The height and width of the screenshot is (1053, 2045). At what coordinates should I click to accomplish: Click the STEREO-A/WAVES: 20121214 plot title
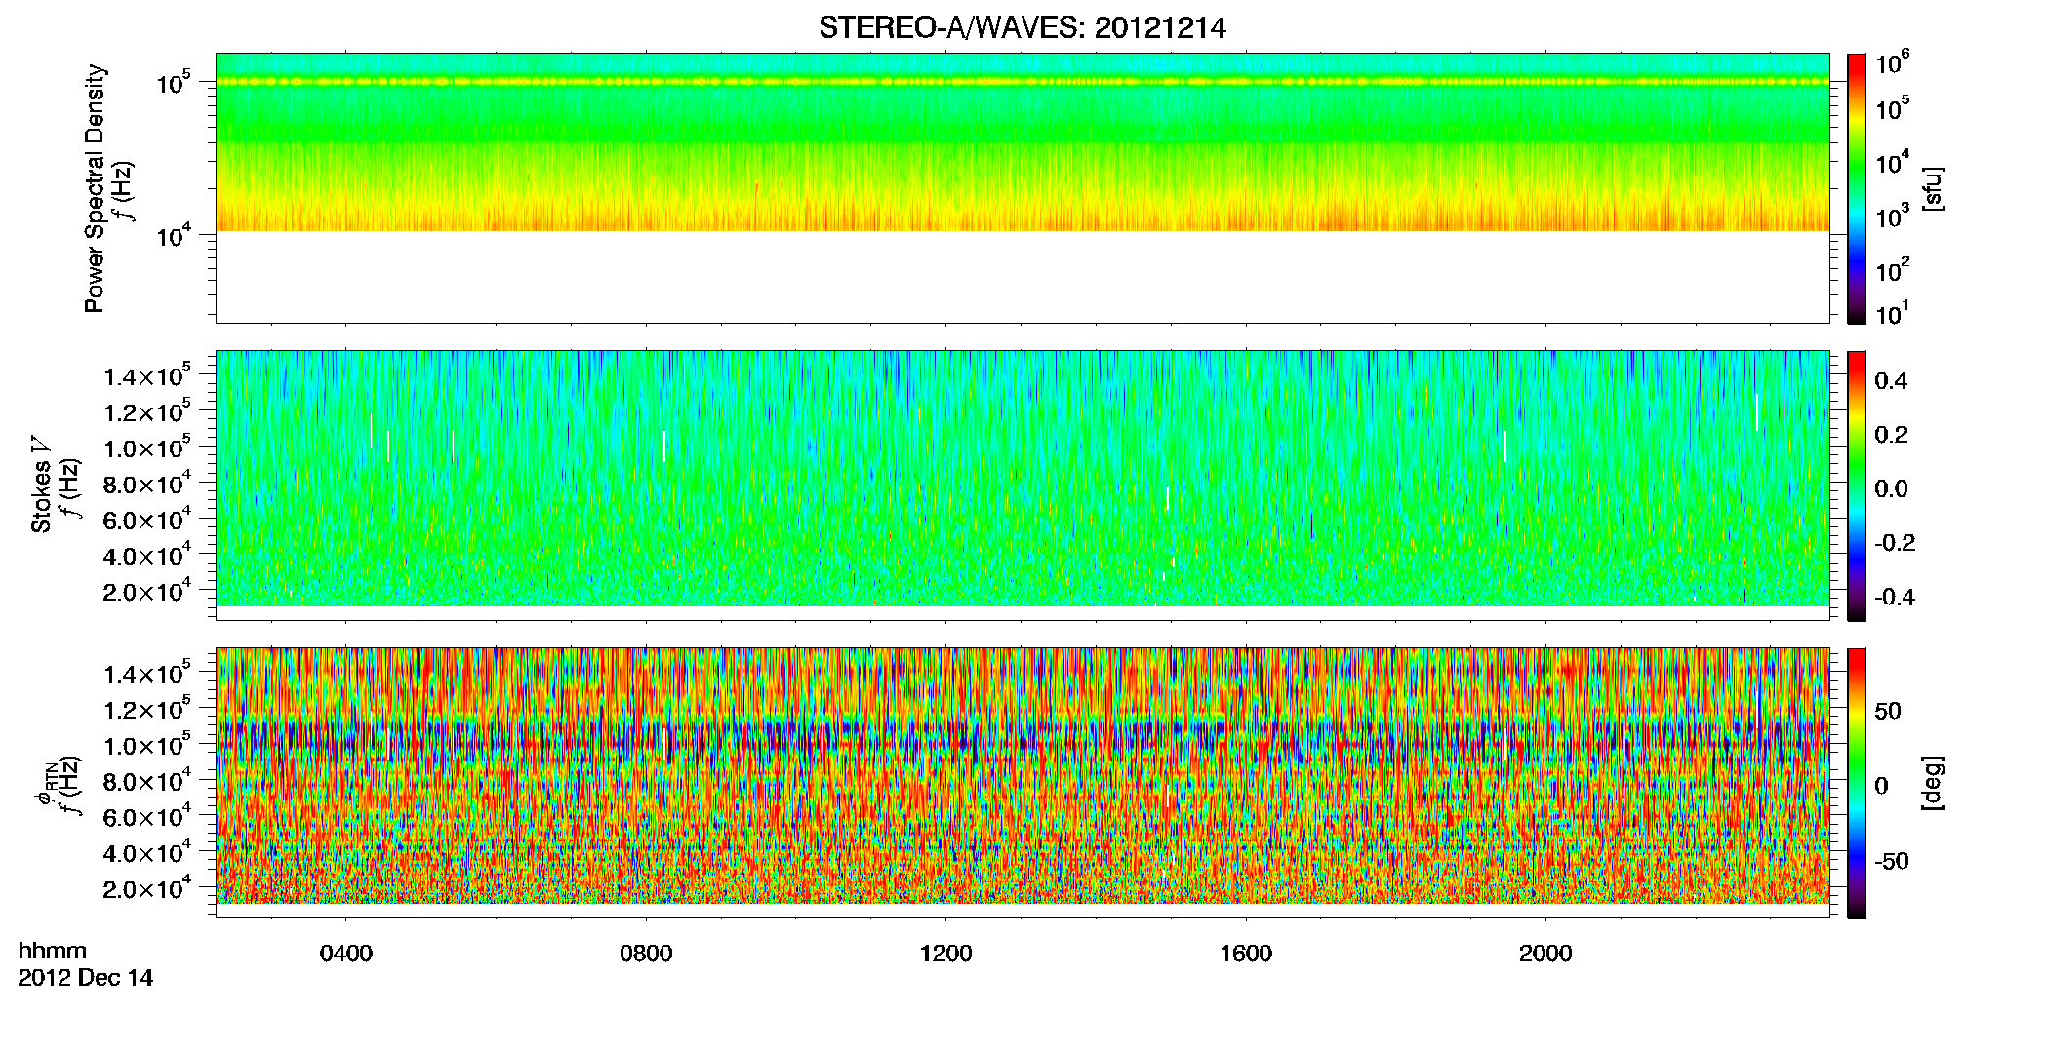click(x=1022, y=28)
